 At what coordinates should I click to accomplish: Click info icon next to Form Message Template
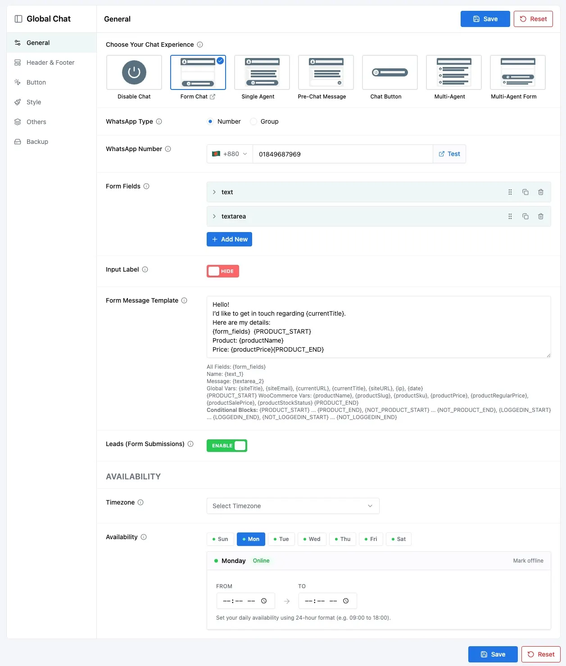(x=184, y=300)
